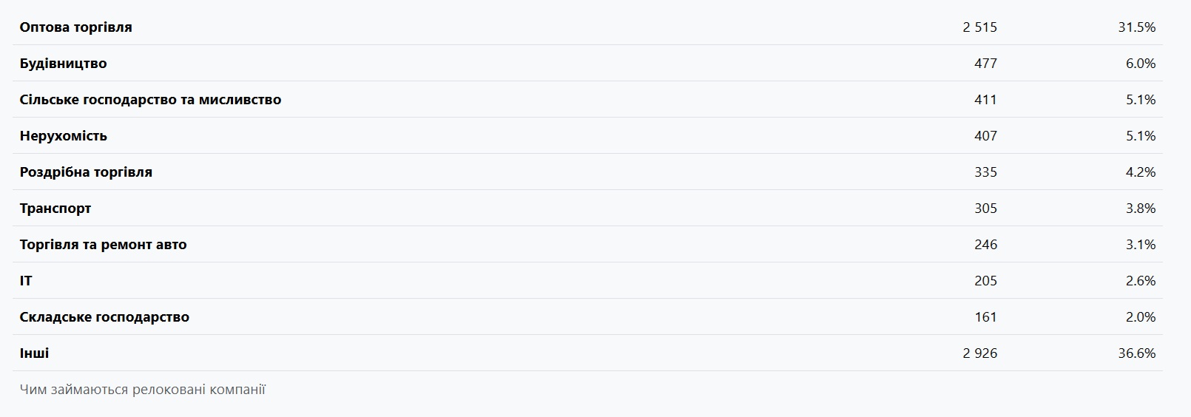Click the count value 335
The height and width of the screenshot is (417, 1191).
click(985, 172)
